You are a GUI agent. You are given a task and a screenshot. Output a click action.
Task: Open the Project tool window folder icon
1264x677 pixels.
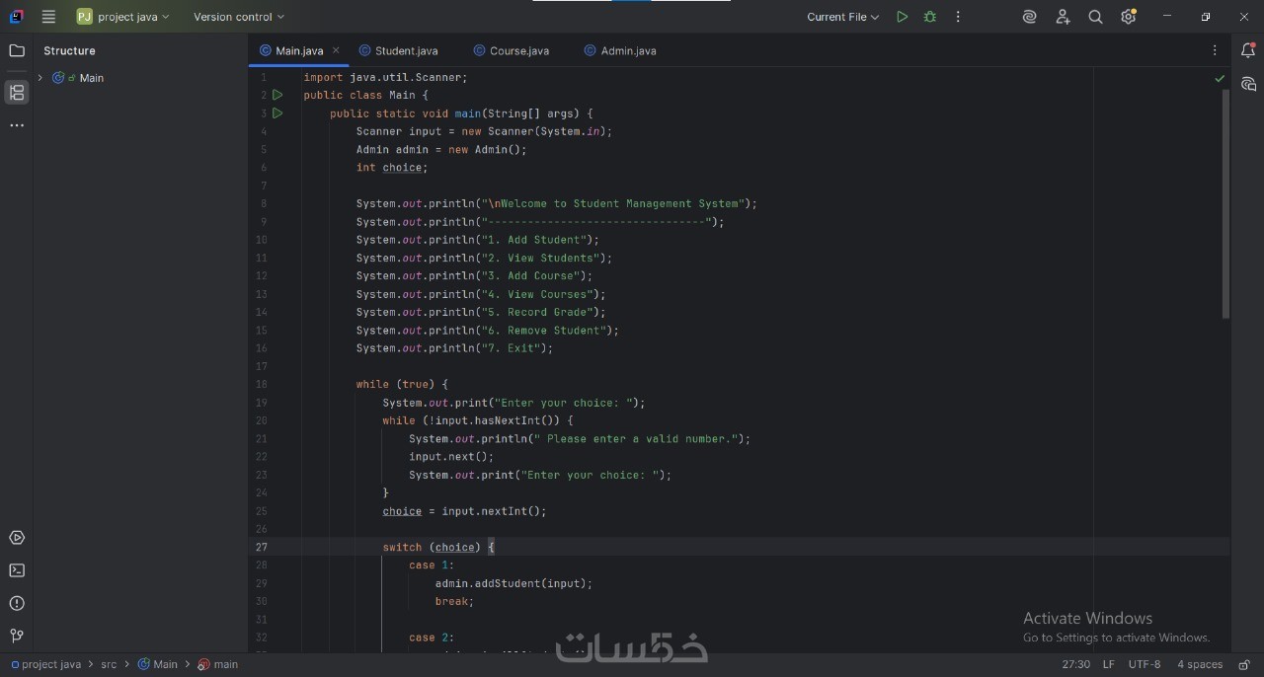point(17,50)
